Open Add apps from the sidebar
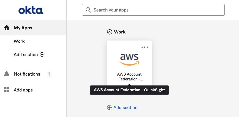239x117 pixels. [23, 90]
